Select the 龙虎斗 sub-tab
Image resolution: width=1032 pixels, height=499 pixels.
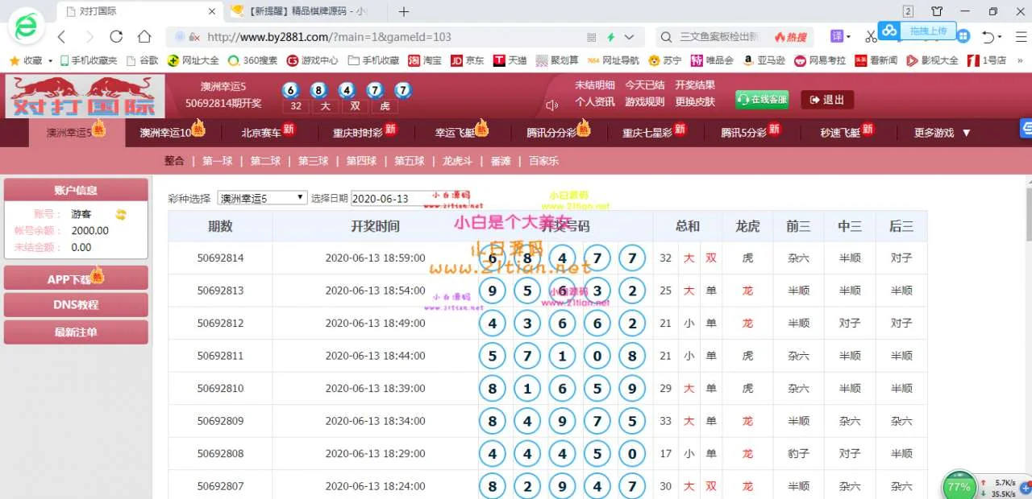coord(458,161)
